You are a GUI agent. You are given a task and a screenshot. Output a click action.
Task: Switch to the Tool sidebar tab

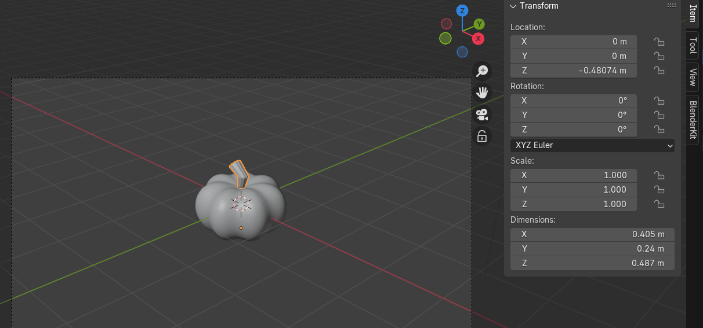693,45
